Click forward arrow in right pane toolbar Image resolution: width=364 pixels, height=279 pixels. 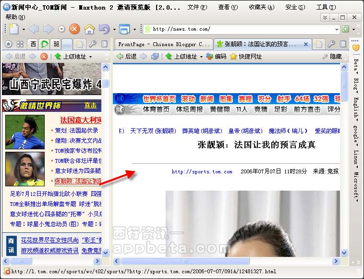[x=143, y=56]
